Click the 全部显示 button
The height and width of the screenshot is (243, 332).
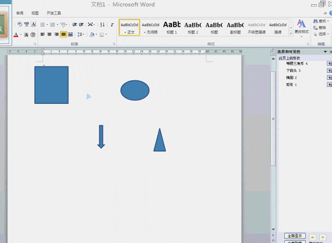click(x=295, y=236)
